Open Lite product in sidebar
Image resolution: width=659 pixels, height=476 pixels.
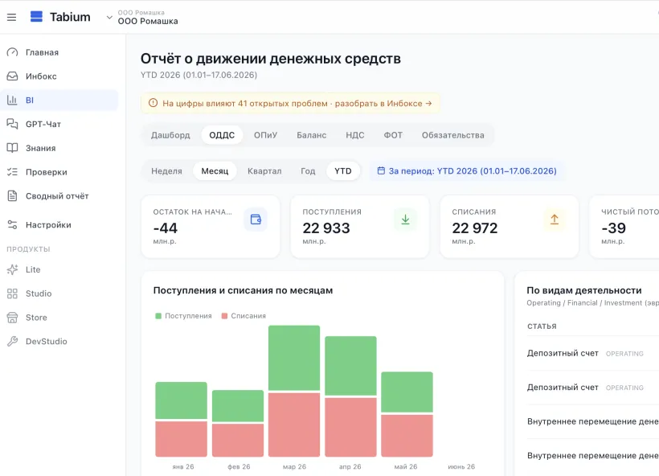pos(59,269)
